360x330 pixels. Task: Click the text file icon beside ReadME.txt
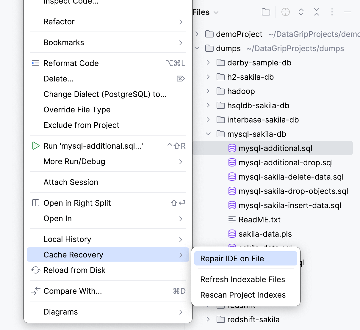[x=232, y=219]
